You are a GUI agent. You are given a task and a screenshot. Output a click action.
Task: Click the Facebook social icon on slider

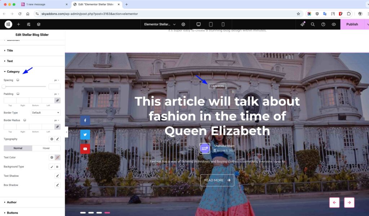click(85, 120)
